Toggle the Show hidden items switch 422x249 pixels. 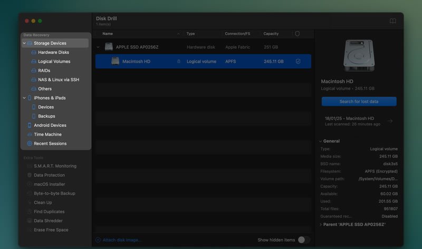pos(304,240)
